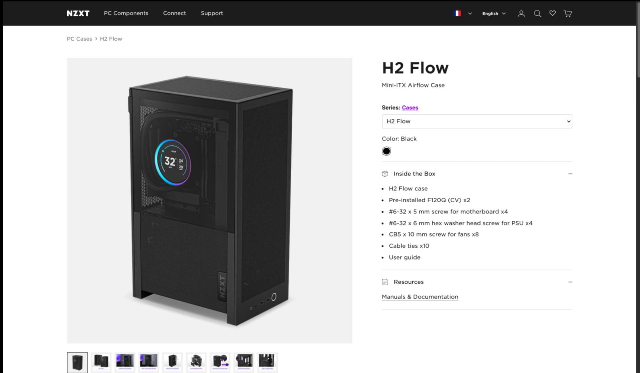Image resolution: width=640 pixels, height=373 pixels.
Task: Select the fifth product thumbnail
Action: click(x=172, y=363)
